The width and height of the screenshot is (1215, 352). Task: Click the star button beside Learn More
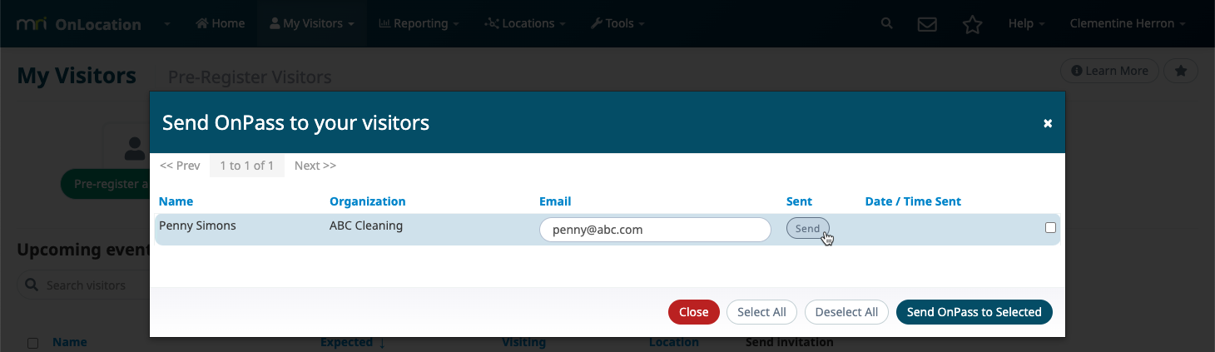point(1180,71)
